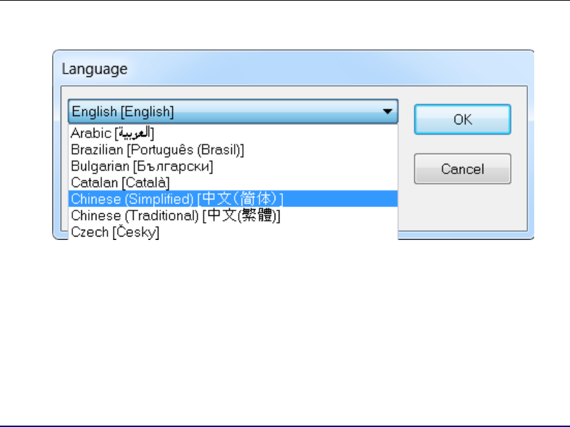Pick Catalan [Català] from the dropdown
Screen dimensions: 570x427
(x=120, y=182)
